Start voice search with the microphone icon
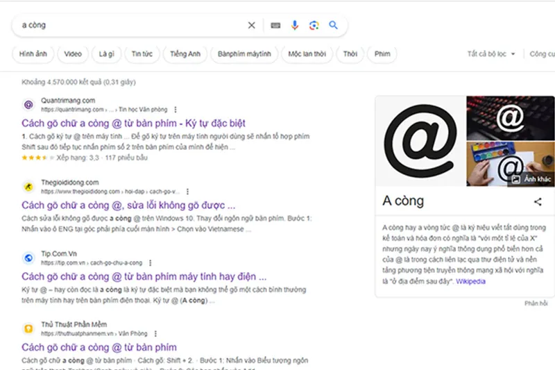Viewport: 555px width, 370px height. (294, 25)
